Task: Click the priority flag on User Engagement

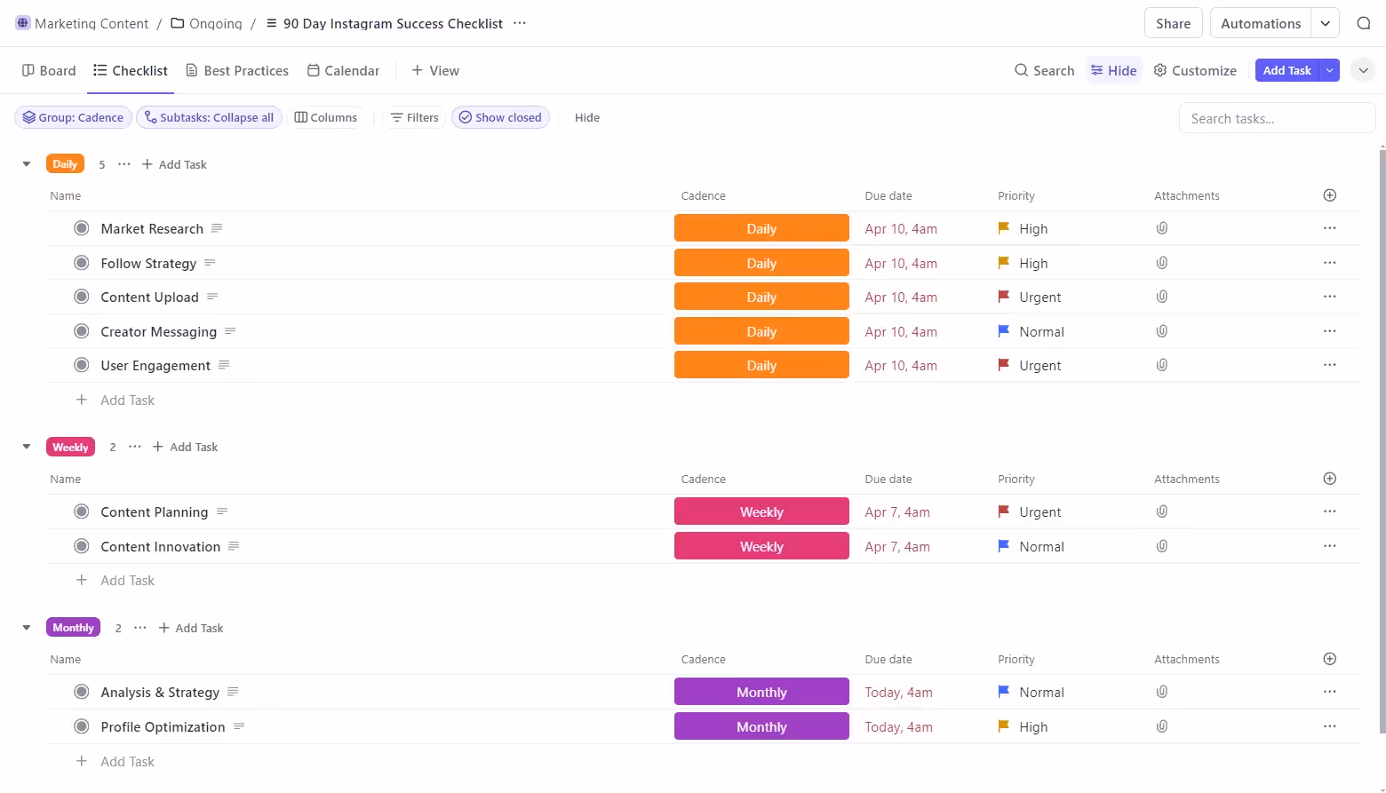Action: pyautogui.click(x=1003, y=365)
